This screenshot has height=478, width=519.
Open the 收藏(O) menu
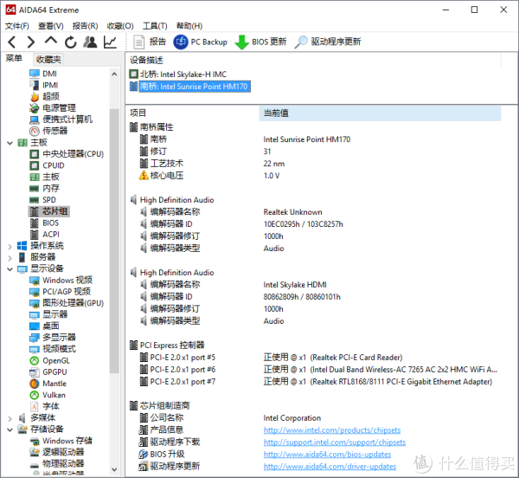[x=120, y=26]
